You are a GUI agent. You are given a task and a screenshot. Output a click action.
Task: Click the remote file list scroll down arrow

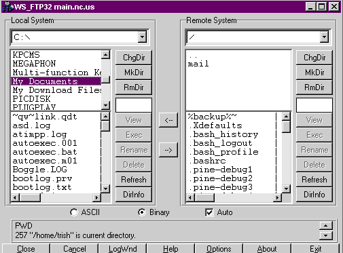tap(286, 189)
